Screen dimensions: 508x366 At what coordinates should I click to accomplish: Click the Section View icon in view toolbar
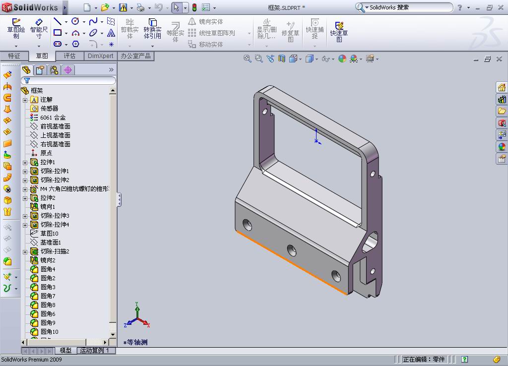tap(282, 59)
